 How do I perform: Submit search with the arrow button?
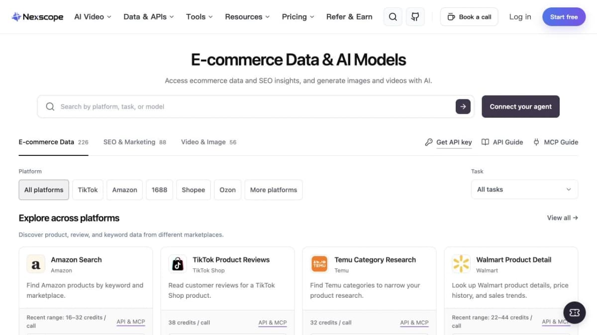(463, 106)
